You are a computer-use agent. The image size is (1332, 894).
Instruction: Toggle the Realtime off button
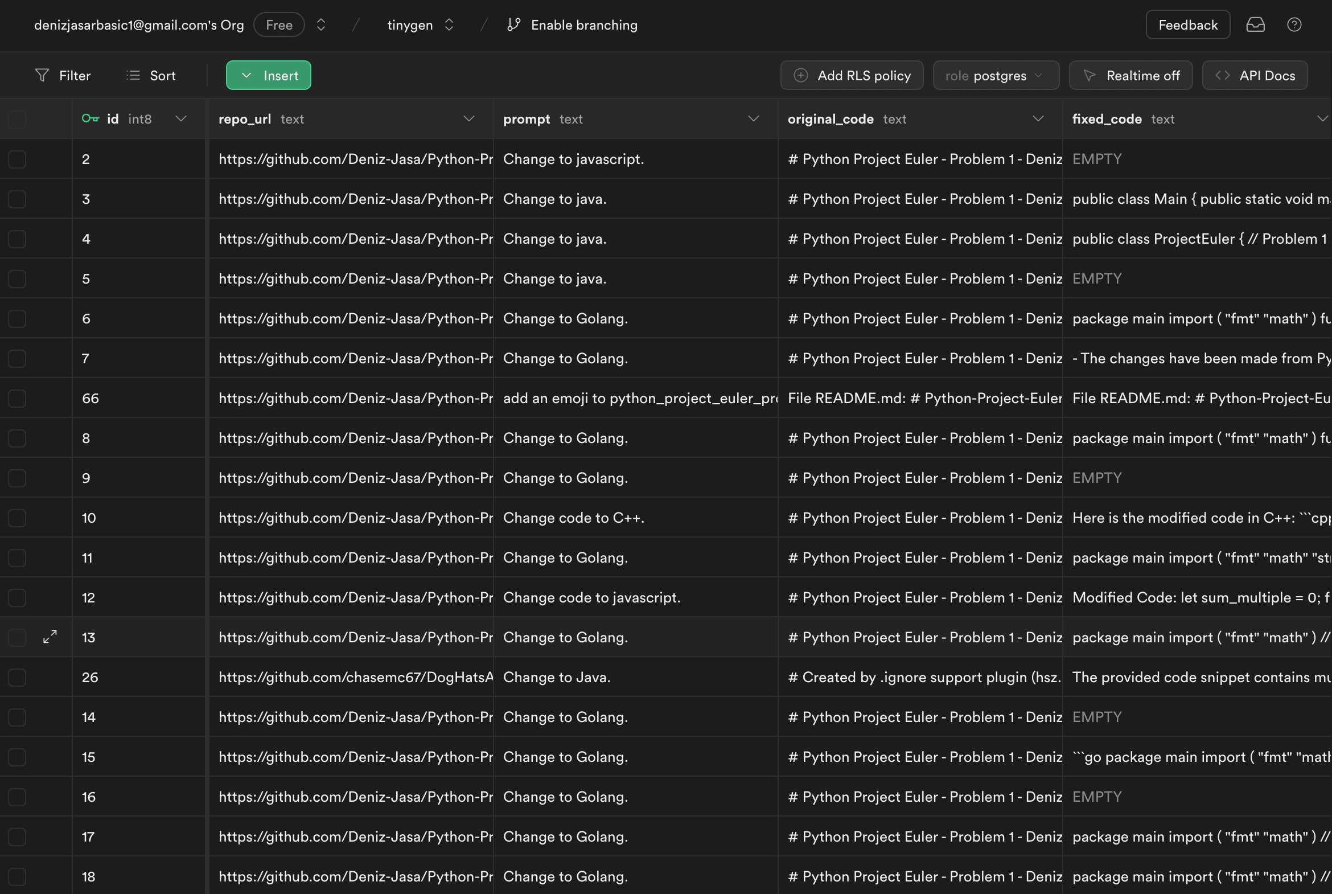point(1131,75)
